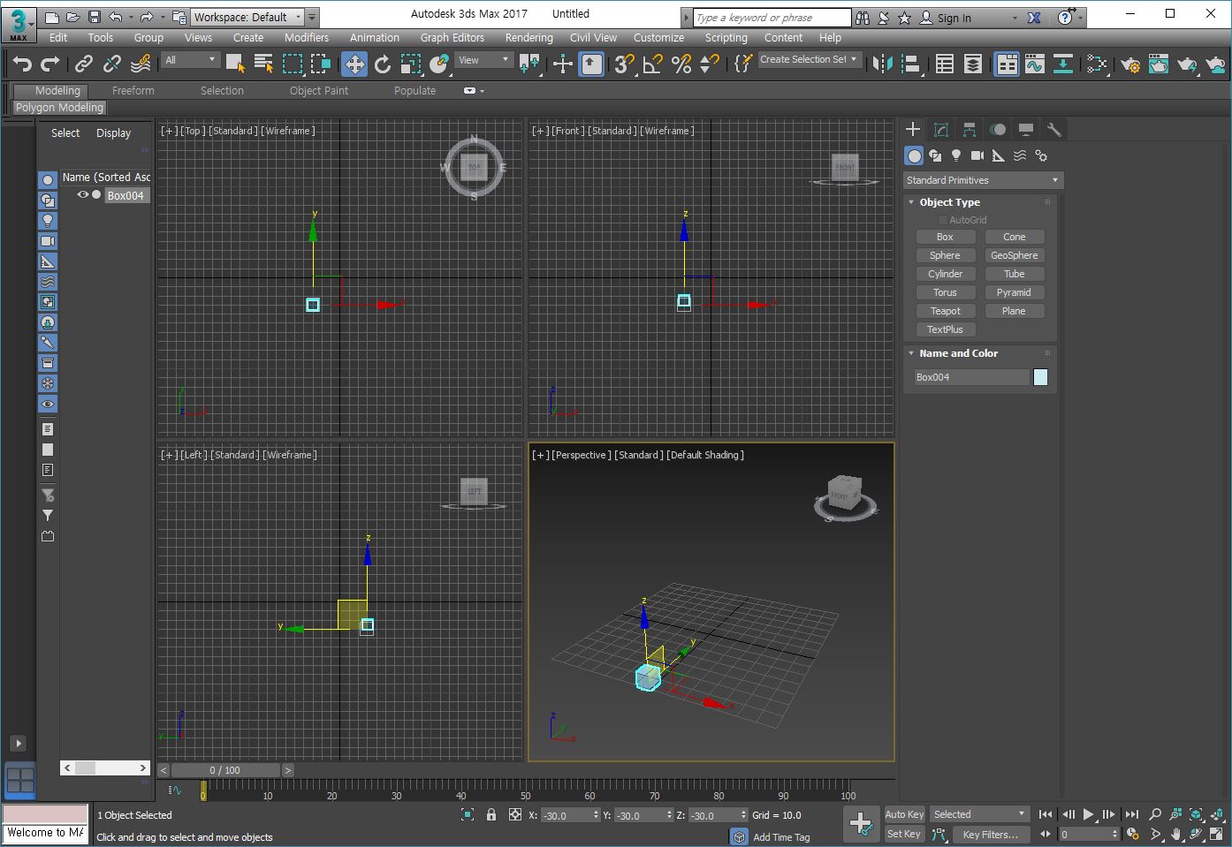Open the Graph Editors menu
Viewport: 1232px width, 847px height.
tap(452, 37)
